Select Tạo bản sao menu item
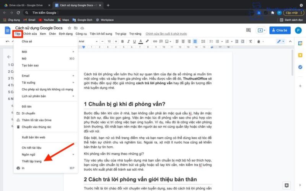The height and width of the screenshot is (191, 306). [x=46, y=65]
